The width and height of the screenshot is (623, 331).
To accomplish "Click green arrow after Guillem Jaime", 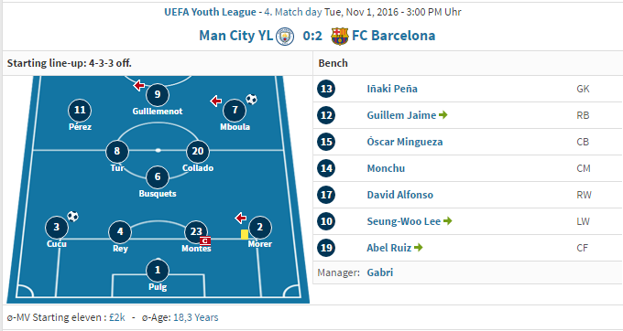I will click(x=443, y=115).
